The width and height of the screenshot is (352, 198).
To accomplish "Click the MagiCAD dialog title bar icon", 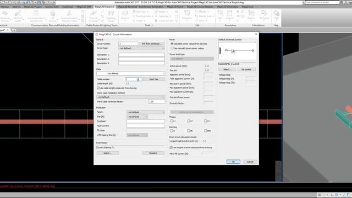I will tap(97, 34).
